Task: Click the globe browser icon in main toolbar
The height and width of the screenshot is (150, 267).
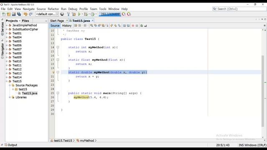Action: click(x=62, y=14)
